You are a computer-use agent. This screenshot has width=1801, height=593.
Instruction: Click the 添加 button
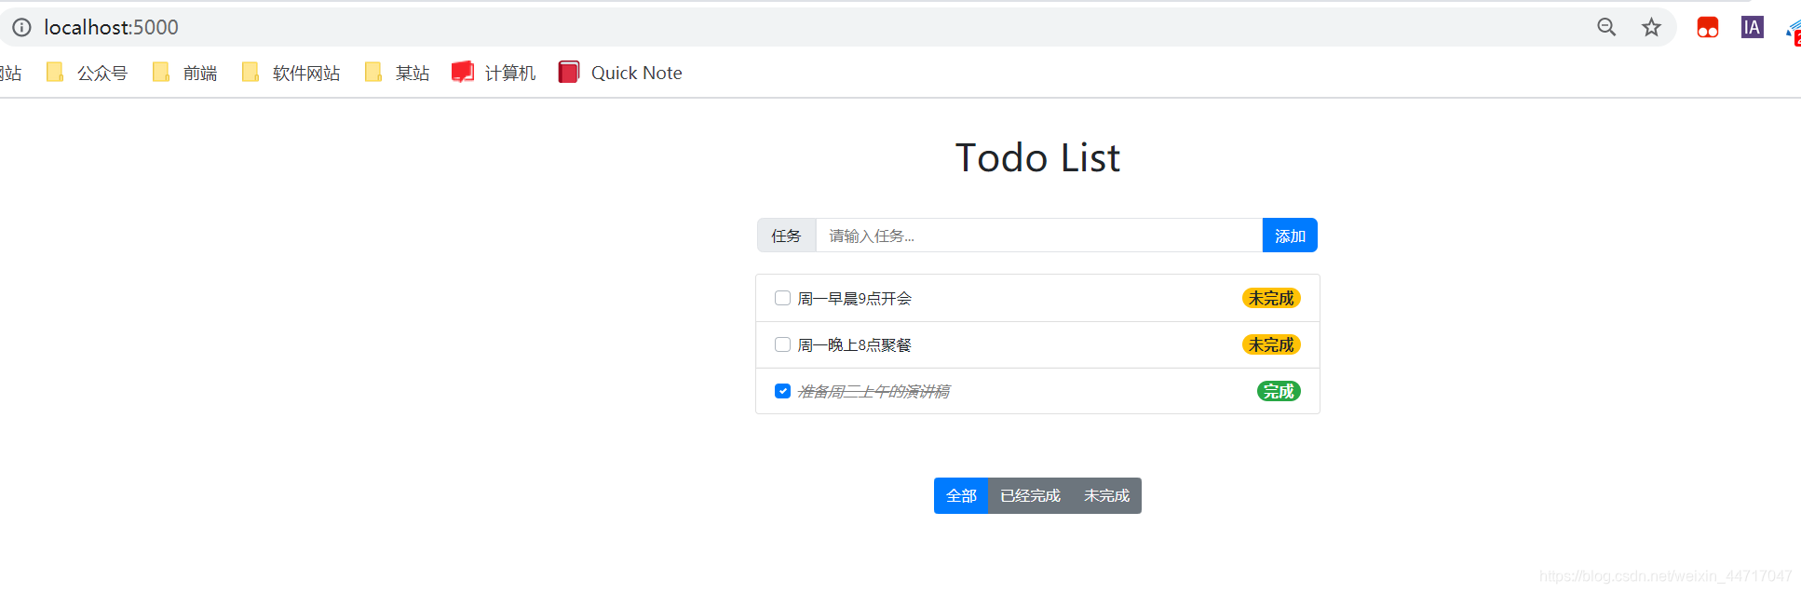tap(1290, 235)
